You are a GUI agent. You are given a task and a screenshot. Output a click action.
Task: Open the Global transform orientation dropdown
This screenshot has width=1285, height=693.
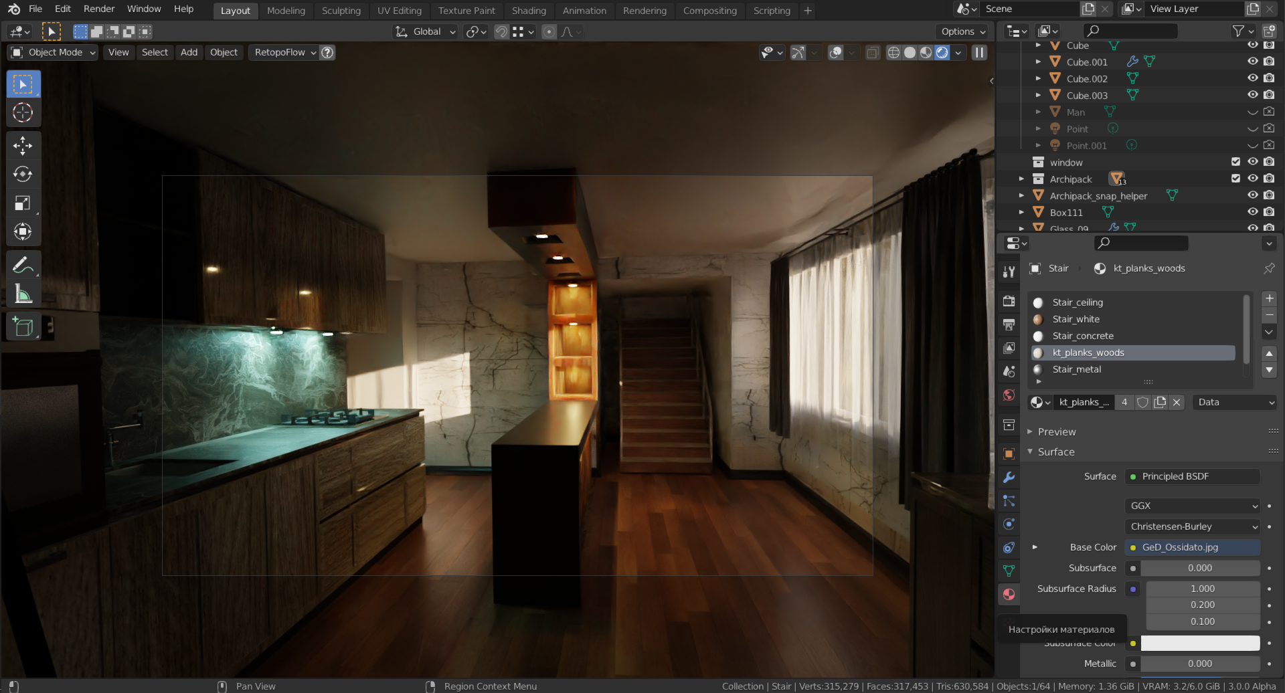(426, 31)
